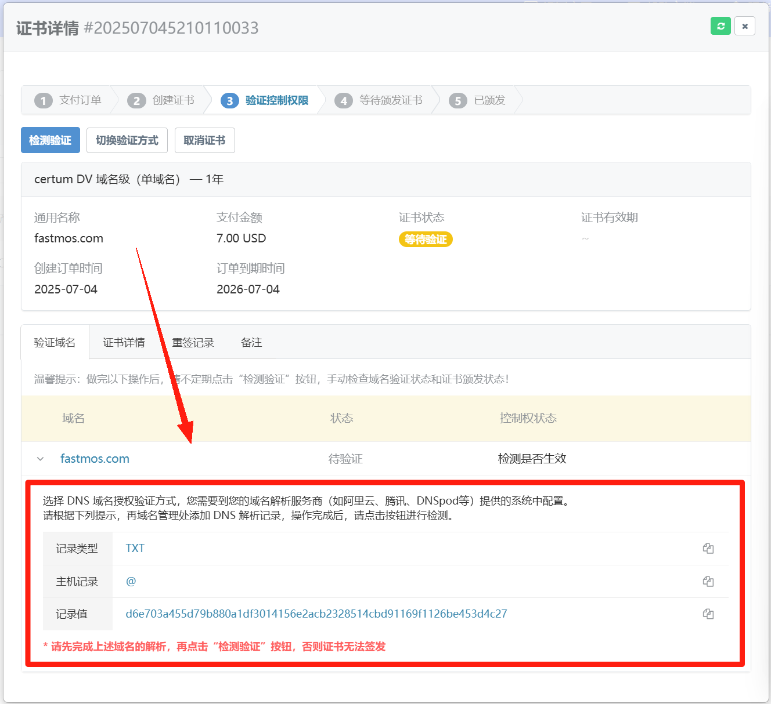Select the 备注 tab
The image size is (771, 704).
[x=251, y=343]
